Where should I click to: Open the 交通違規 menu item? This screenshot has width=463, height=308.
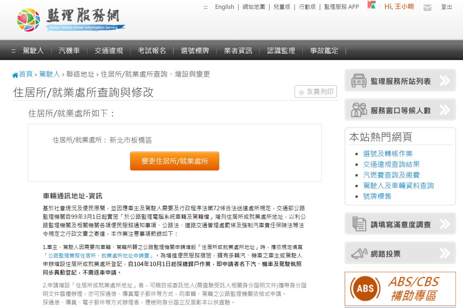[x=109, y=50]
